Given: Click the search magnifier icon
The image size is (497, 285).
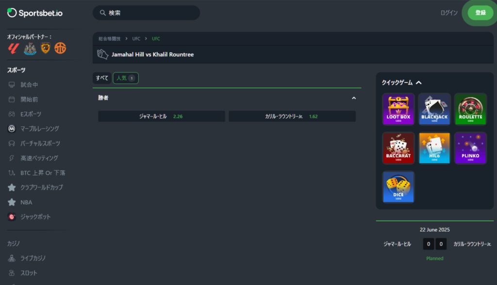Looking at the screenshot, I should 103,13.
